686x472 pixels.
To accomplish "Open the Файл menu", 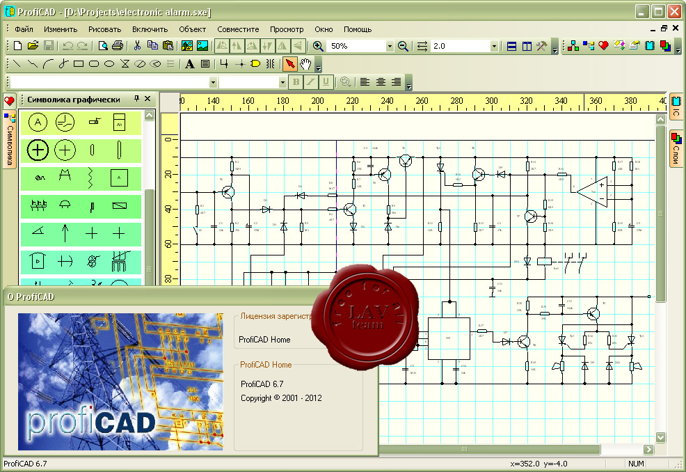I will pyautogui.click(x=24, y=29).
